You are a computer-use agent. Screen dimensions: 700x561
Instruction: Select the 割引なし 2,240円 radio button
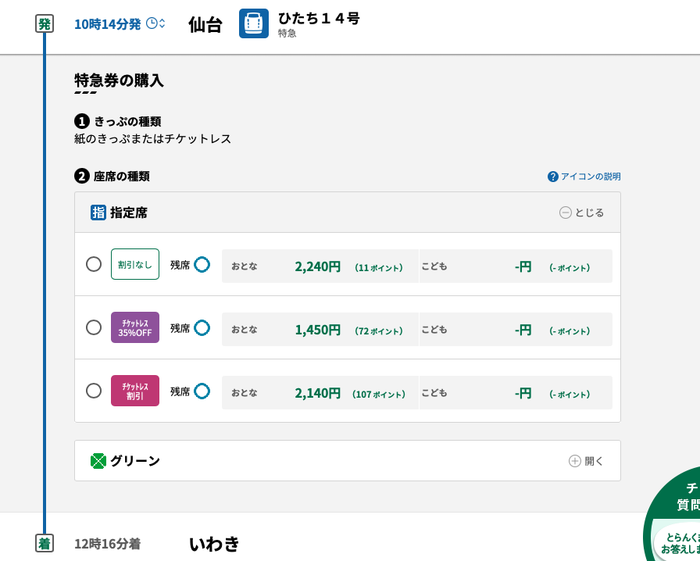click(94, 264)
